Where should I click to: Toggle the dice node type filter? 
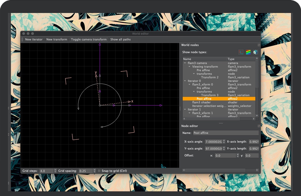pos(256,52)
